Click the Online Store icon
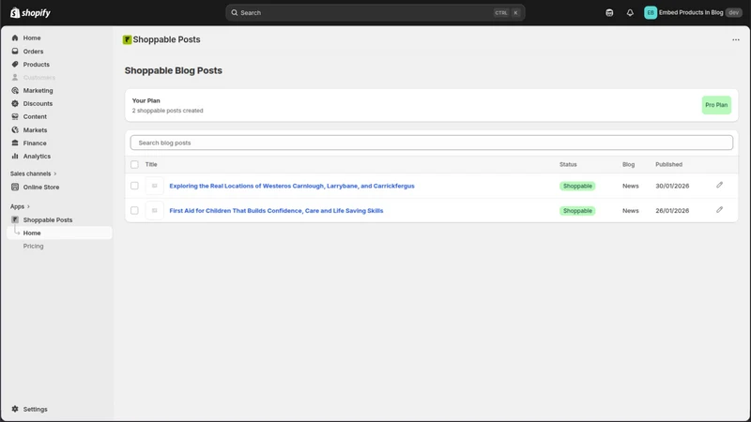The height and width of the screenshot is (422, 751). 15,187
